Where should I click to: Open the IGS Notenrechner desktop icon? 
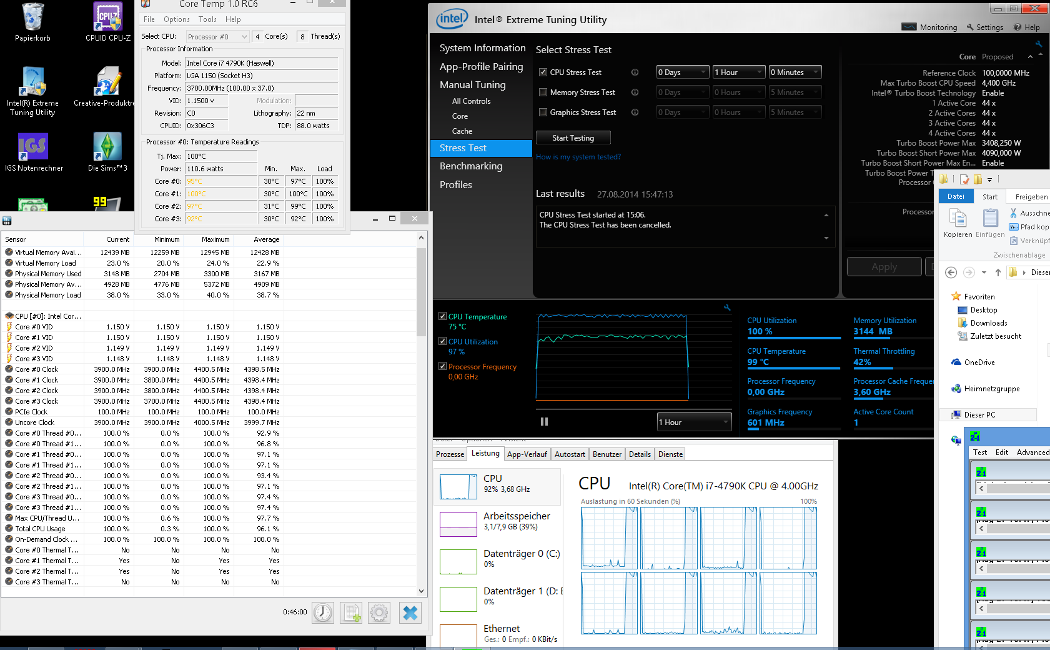coord(34,152)
